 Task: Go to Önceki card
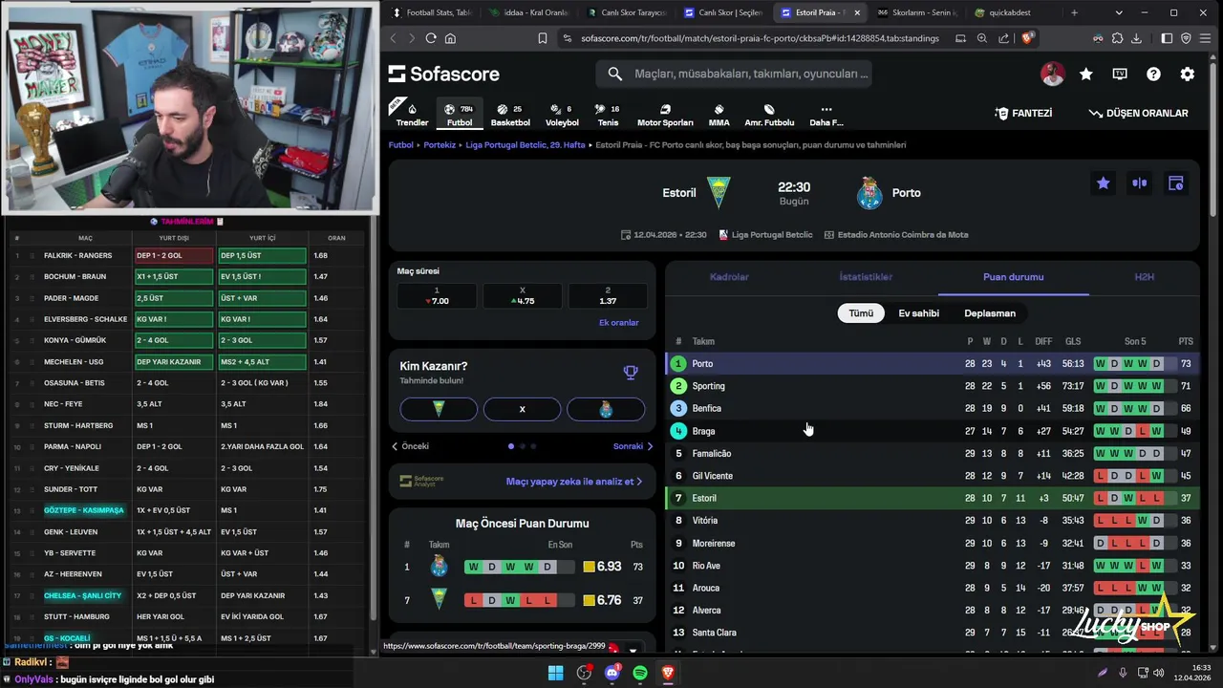click(x=410, y=446)
